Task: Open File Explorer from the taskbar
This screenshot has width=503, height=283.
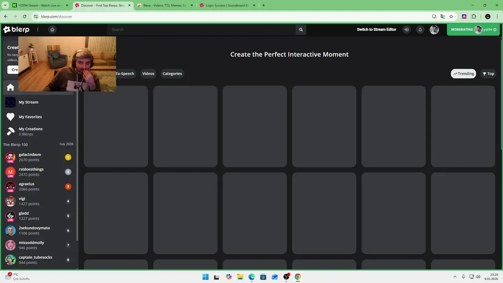Action: click(x=240, y=277)
